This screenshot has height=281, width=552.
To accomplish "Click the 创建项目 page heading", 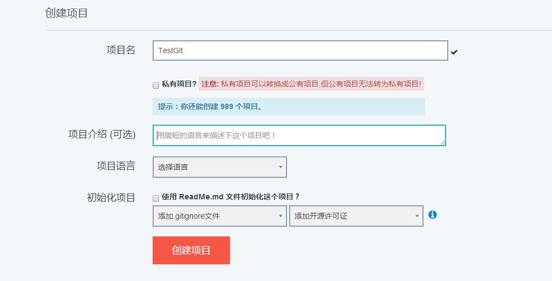I will (66, 13).
